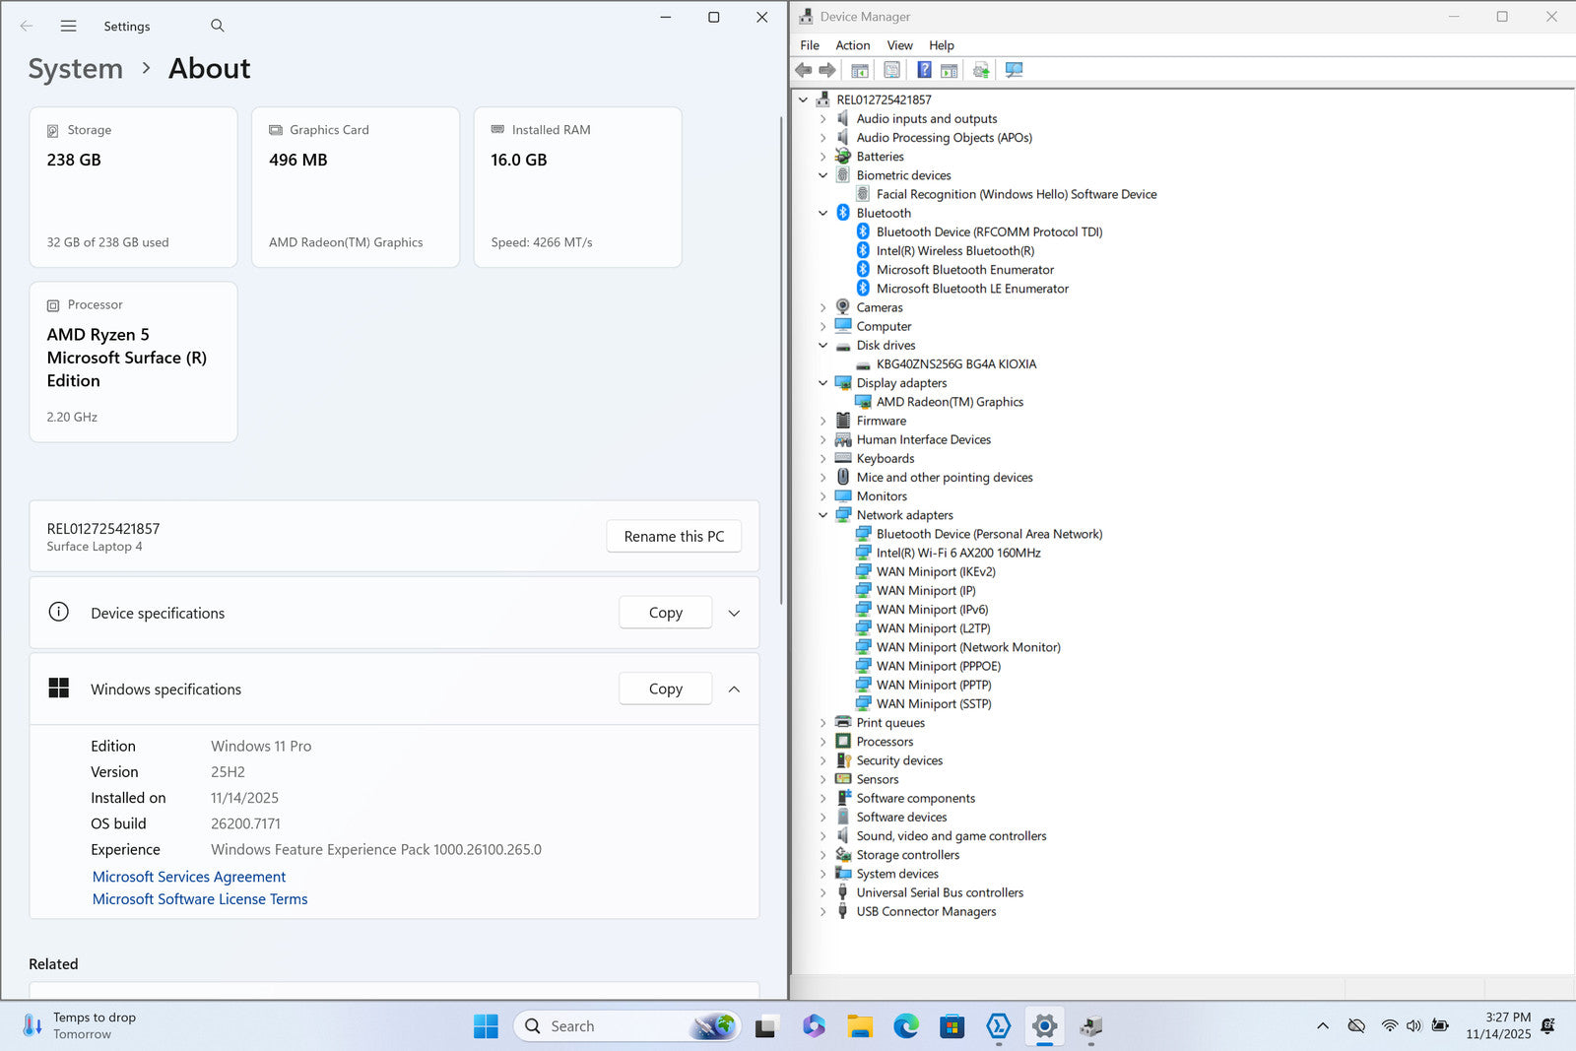
Task: Open the Settings hamburger navigation menu
Action: click(x=68, y=26)
